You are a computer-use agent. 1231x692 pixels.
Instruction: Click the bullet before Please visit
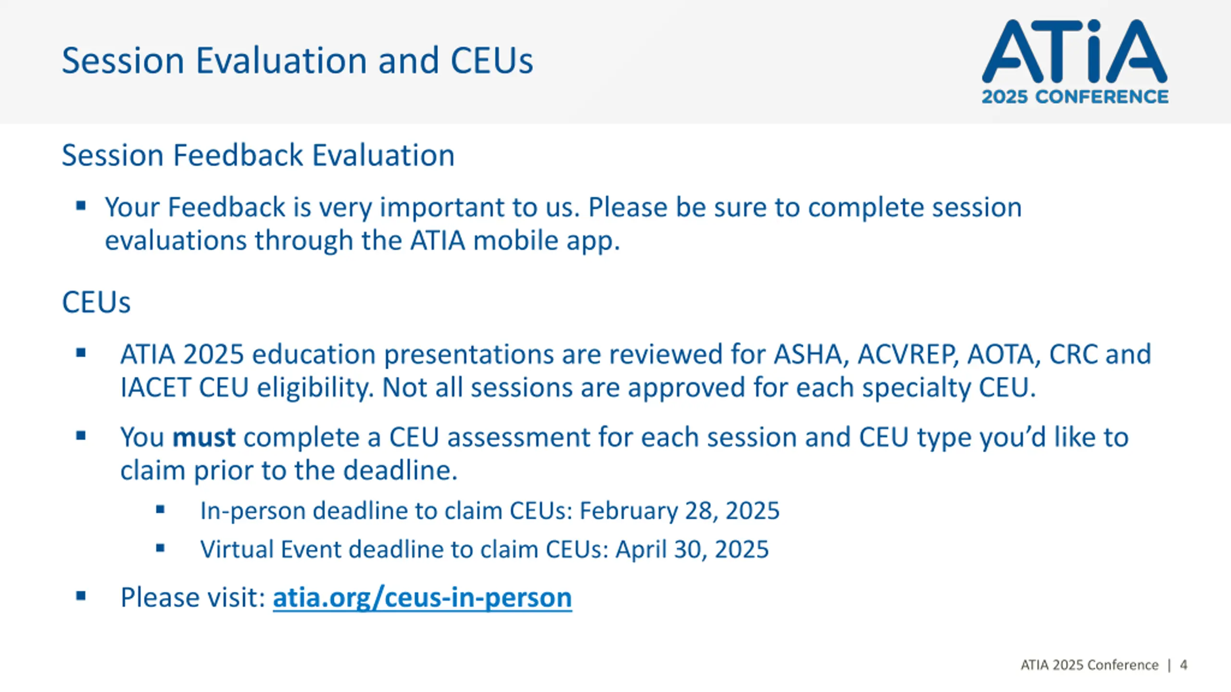pos(81,596)
